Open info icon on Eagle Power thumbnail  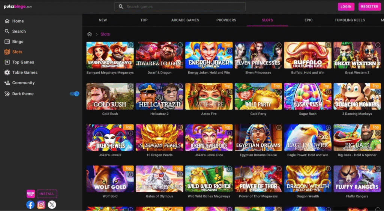coord(328,127)
